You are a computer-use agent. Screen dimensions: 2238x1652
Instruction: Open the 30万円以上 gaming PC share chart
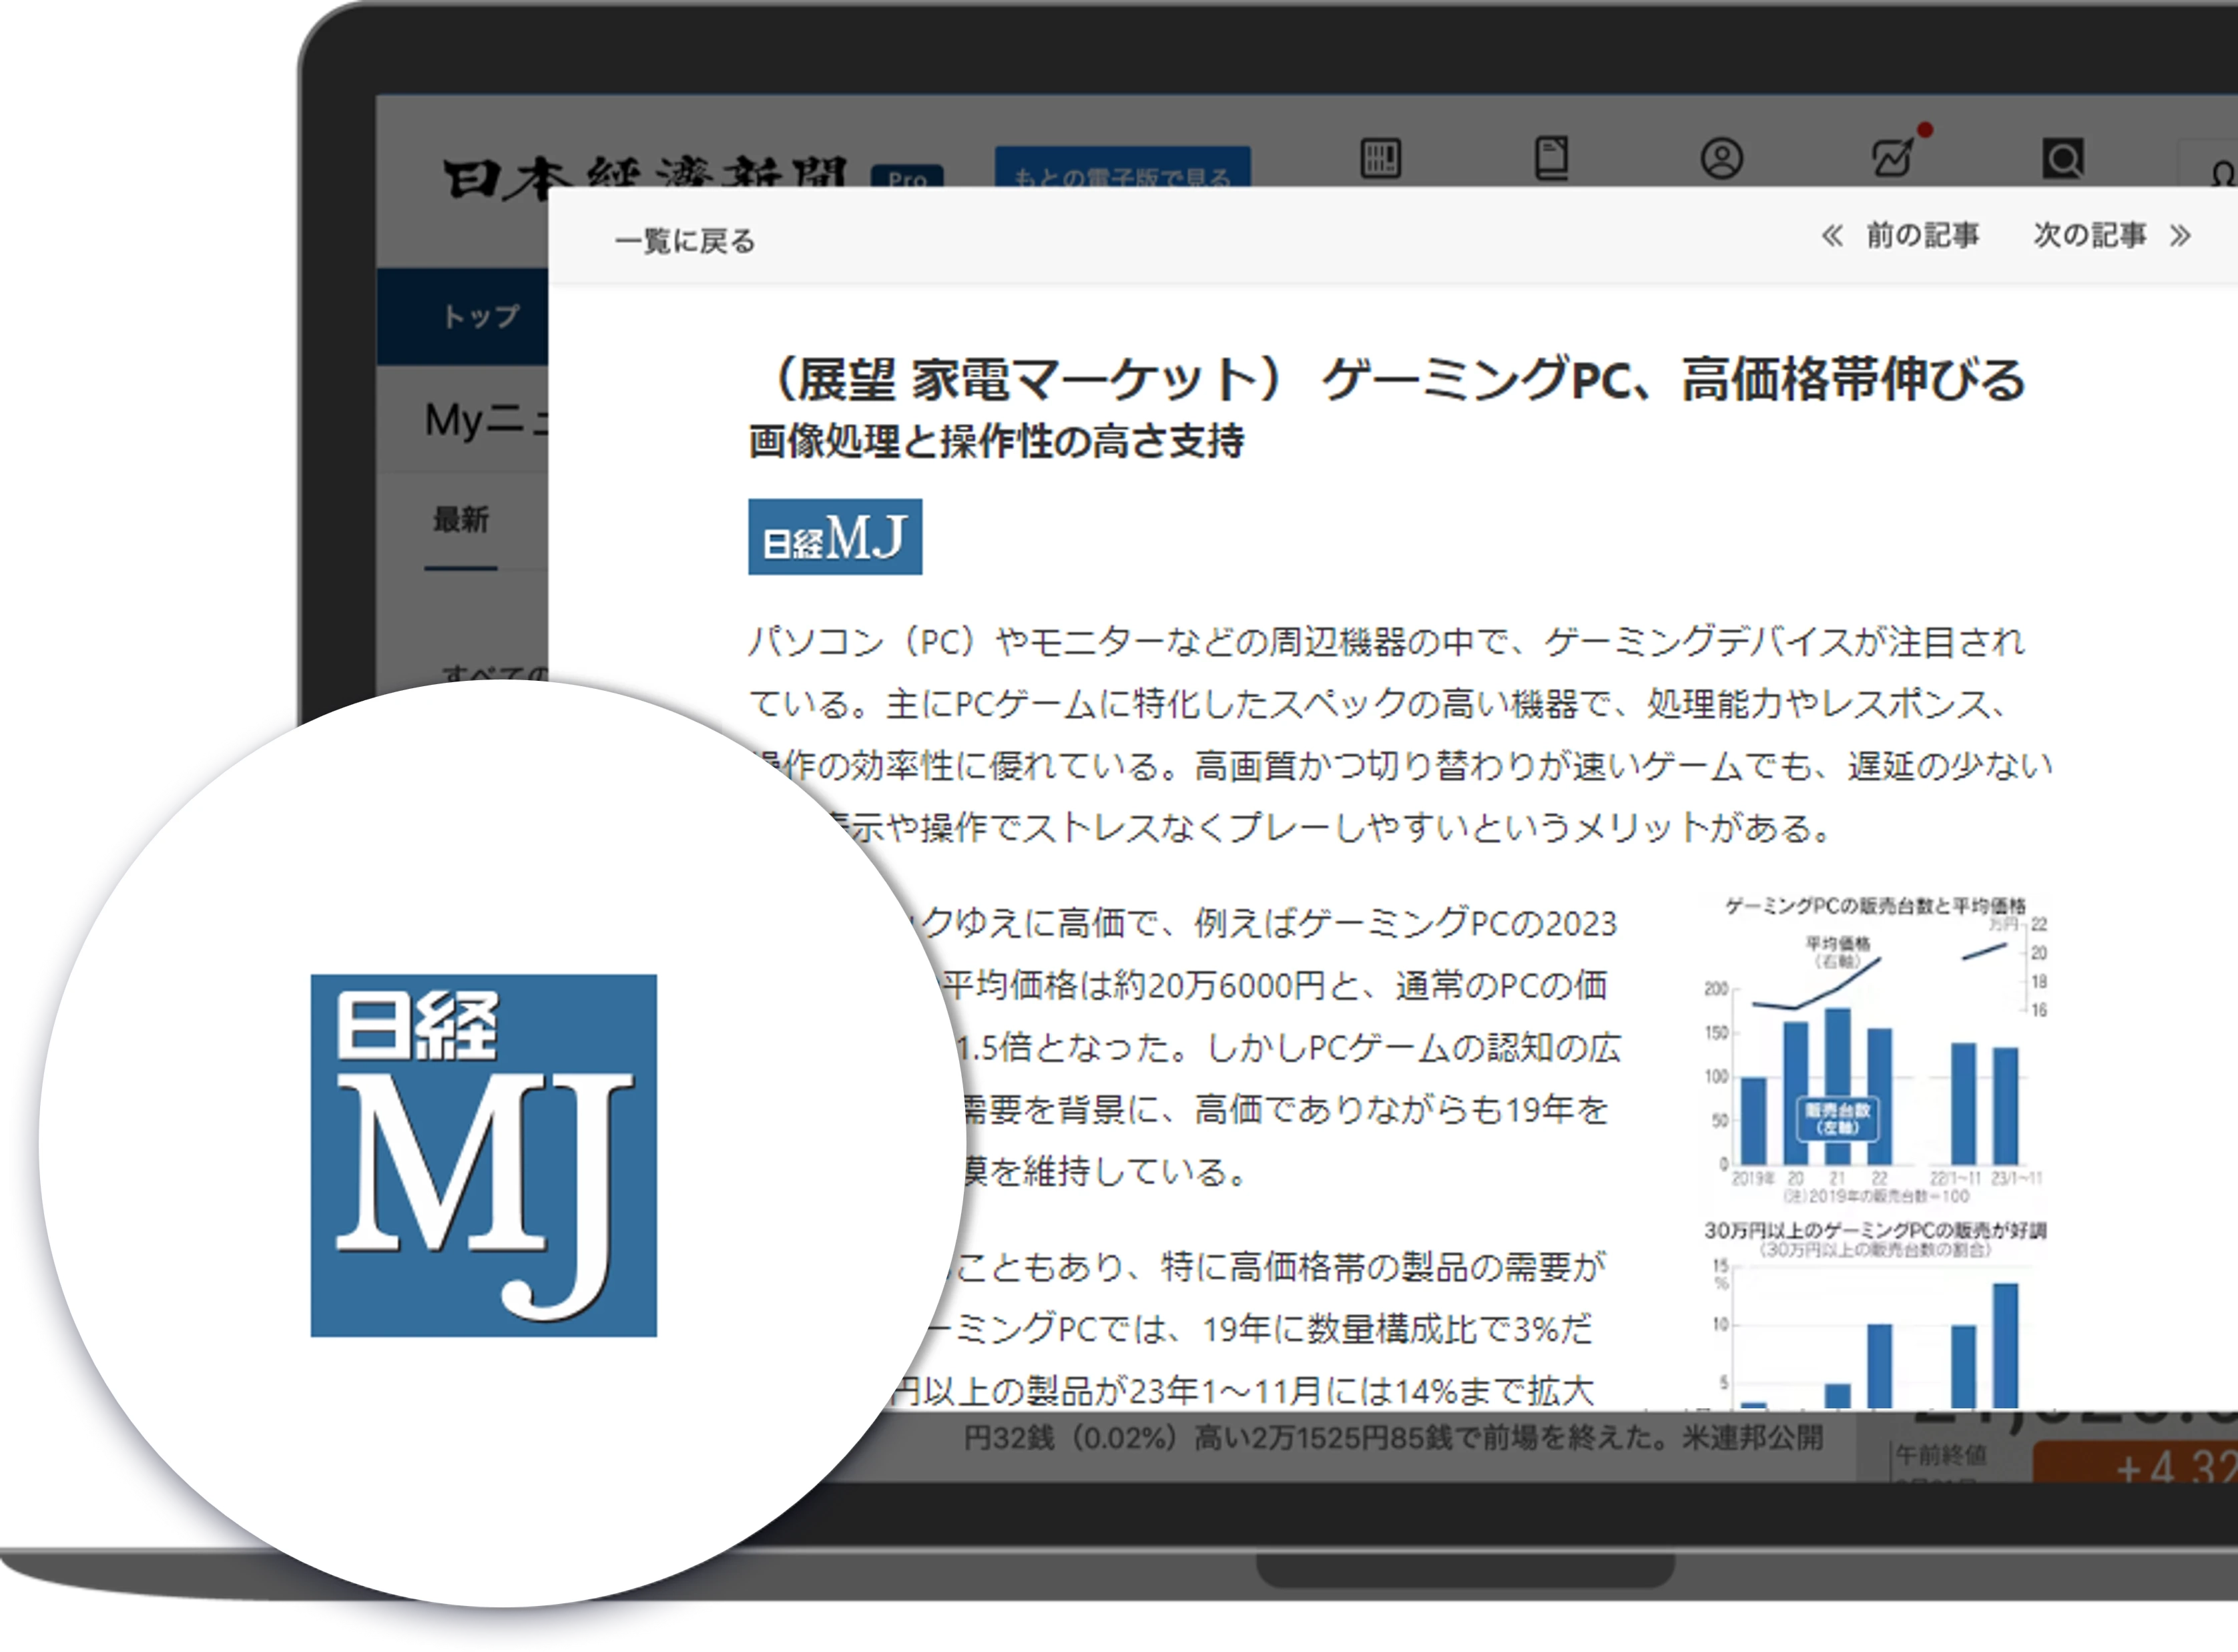(1875, 1315)
